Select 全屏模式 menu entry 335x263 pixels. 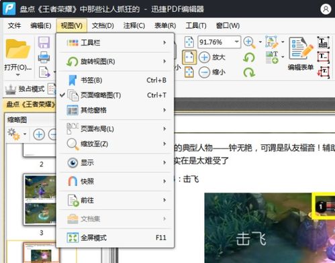pos(115,238)
